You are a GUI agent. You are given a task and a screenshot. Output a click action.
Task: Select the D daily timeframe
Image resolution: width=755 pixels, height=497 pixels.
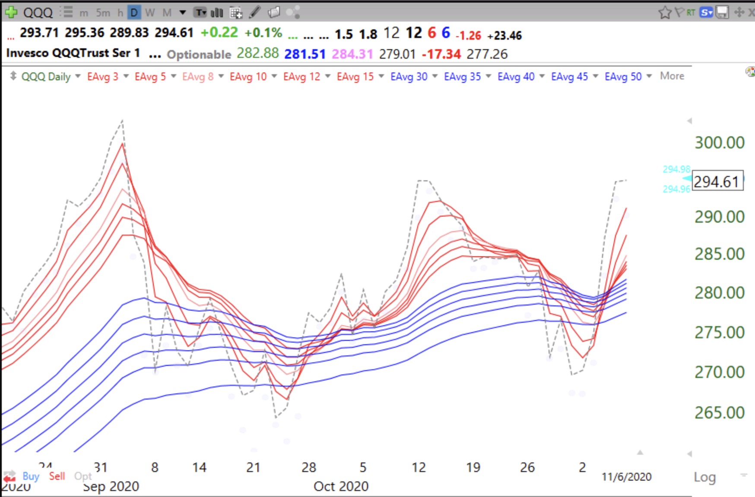(x=134, y=13)
